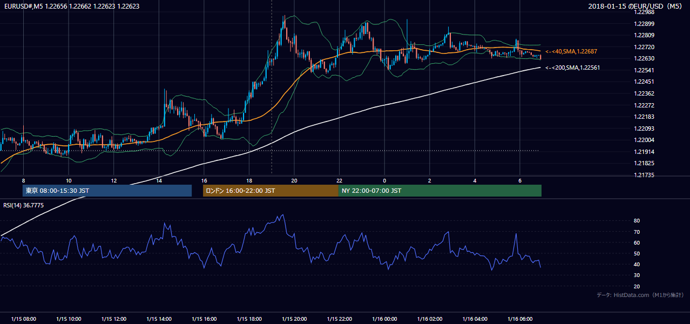The width and height of the screenshot is (690, 324).
Task: Click RSI scale level 40
Action: [x=637, y=265]
